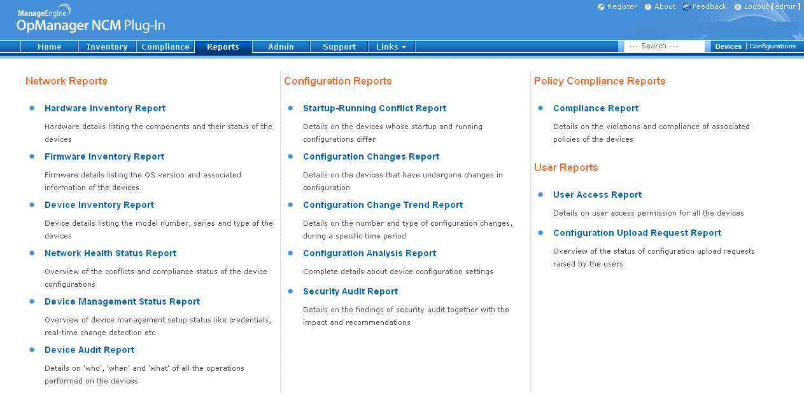Screen dimensions: 804x393
Task: Open the Support tab
Action: [x=339, y=46]
